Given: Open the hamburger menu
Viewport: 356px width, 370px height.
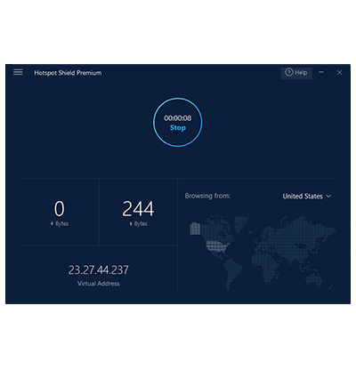Looking at the screenshot, I should 18,72.
